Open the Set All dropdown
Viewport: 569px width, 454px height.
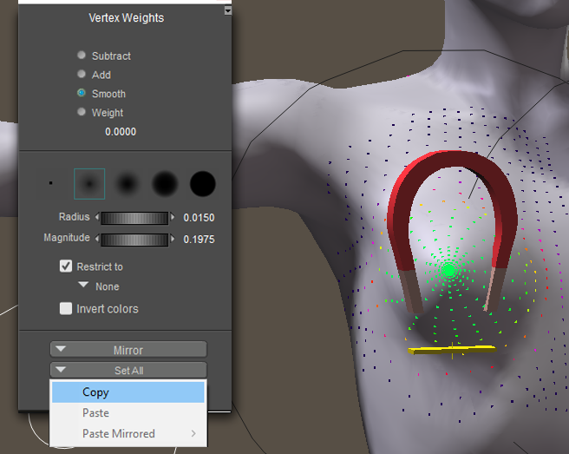coord(128,371)
